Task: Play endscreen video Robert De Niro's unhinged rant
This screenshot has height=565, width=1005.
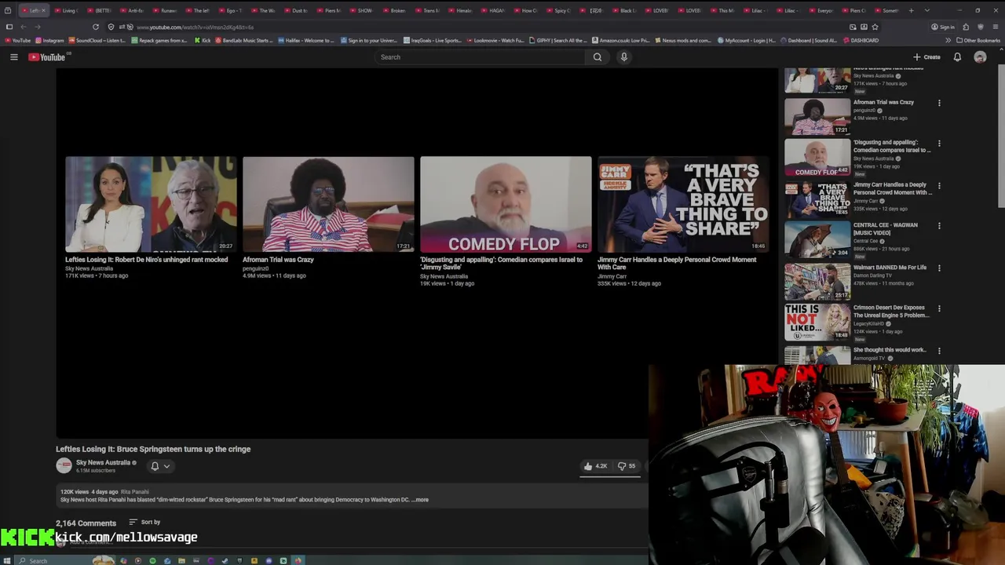Action: click(151, 204)
